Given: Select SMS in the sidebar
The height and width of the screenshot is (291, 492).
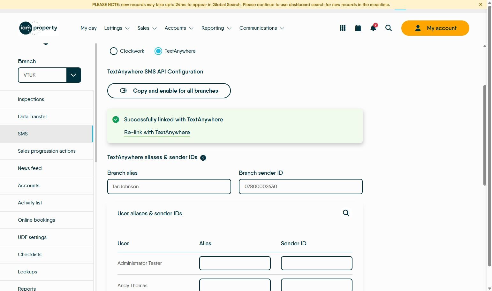Looking at the screenshot, I should pyautogui.click(x=47, y=134).
